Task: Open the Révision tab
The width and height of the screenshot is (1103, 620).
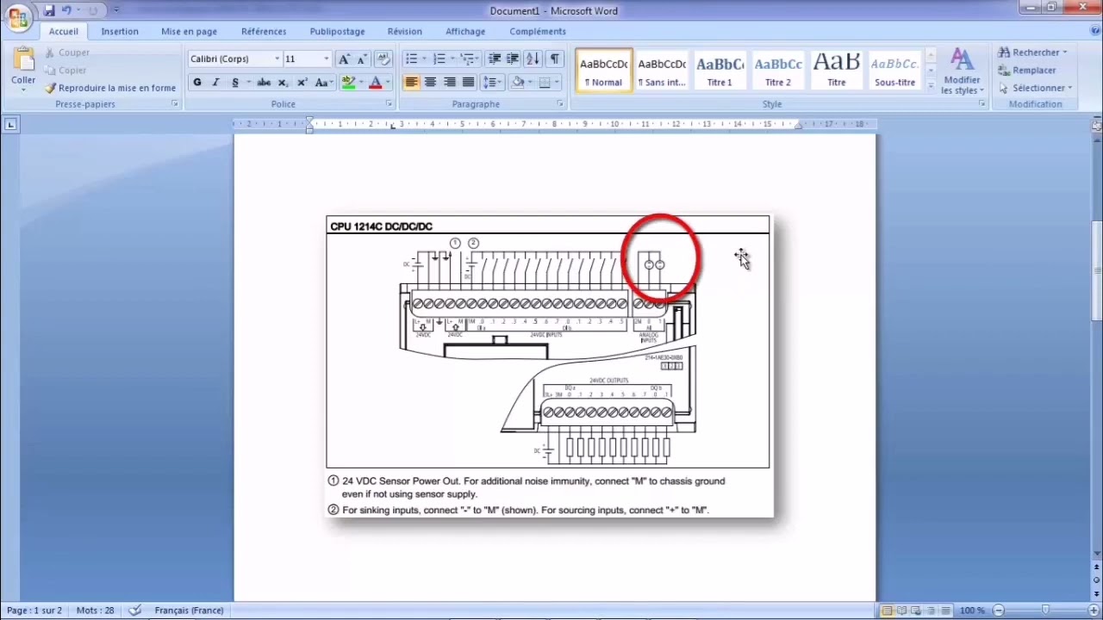Action: pos(405,31)
